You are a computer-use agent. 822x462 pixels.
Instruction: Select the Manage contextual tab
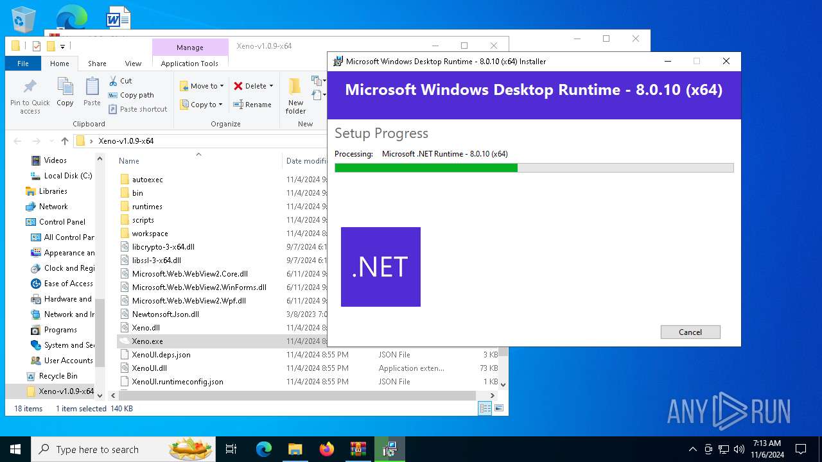190,47
